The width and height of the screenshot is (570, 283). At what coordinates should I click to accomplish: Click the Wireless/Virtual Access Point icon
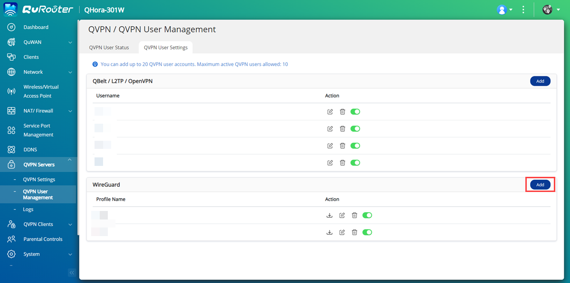[12, 91]
